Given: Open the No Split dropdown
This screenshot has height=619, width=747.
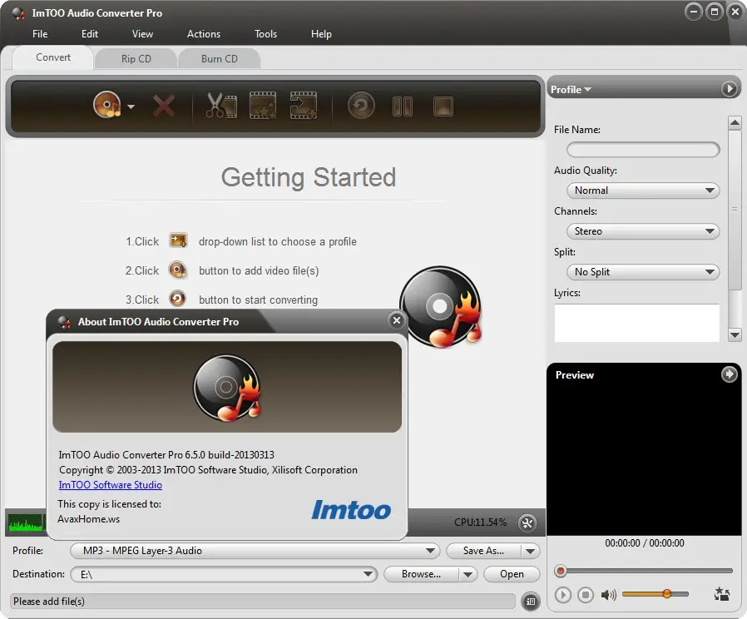Looking at the screenshot, I should point(642,271).
